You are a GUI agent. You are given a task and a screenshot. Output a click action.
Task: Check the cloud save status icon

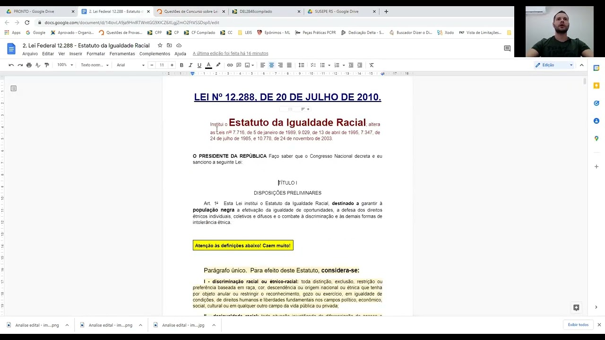click(x=179, y=45)
